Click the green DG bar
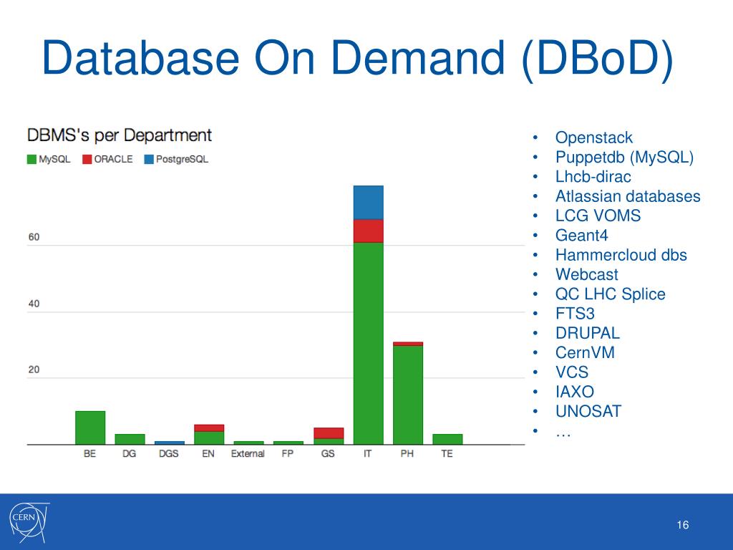This screenshot has width=733, height=550. (130, 439)
